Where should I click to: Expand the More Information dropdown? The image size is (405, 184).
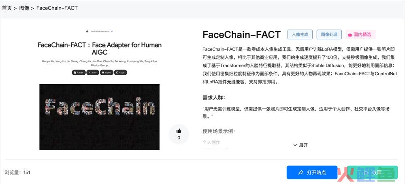coord(102,32)
